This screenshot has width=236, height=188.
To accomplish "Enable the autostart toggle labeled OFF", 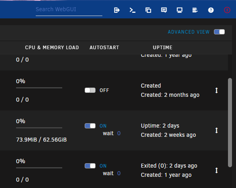I will pyautogui.click(x=90, y=90).
